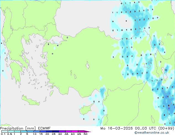The image size is (175, 135).
Task: Click the 'Precipitation' title word
Action: (12, 128)
